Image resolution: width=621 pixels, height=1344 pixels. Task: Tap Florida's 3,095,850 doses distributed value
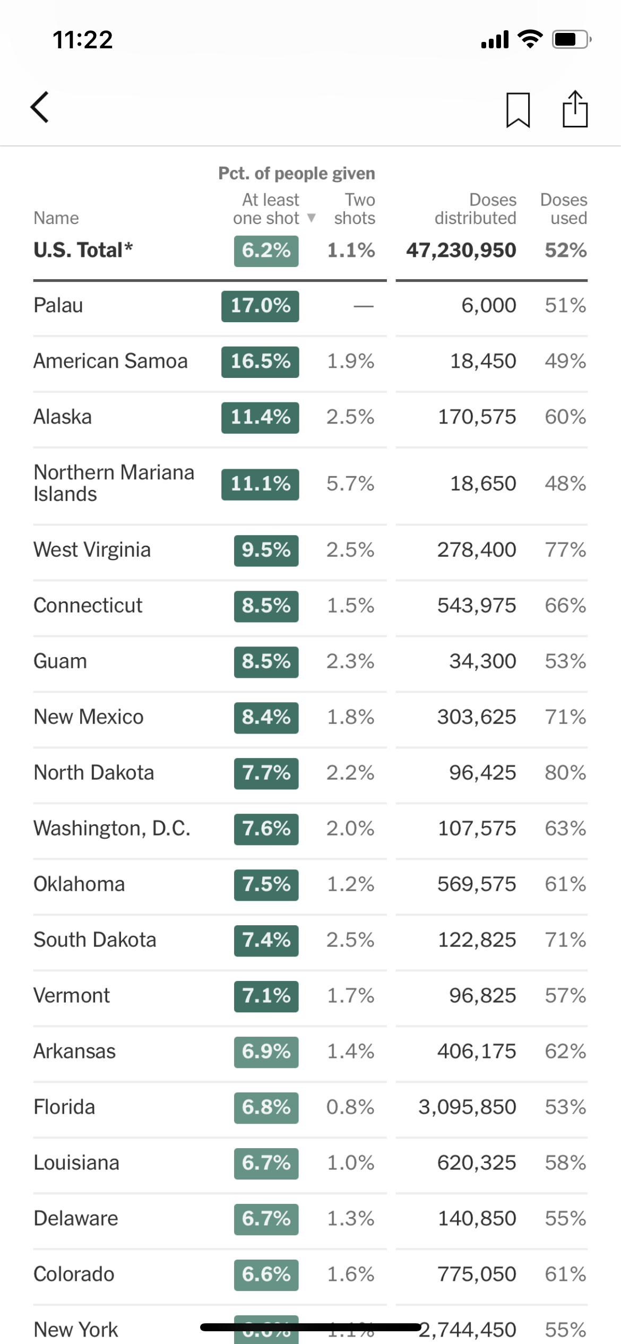coord(467,1107)
